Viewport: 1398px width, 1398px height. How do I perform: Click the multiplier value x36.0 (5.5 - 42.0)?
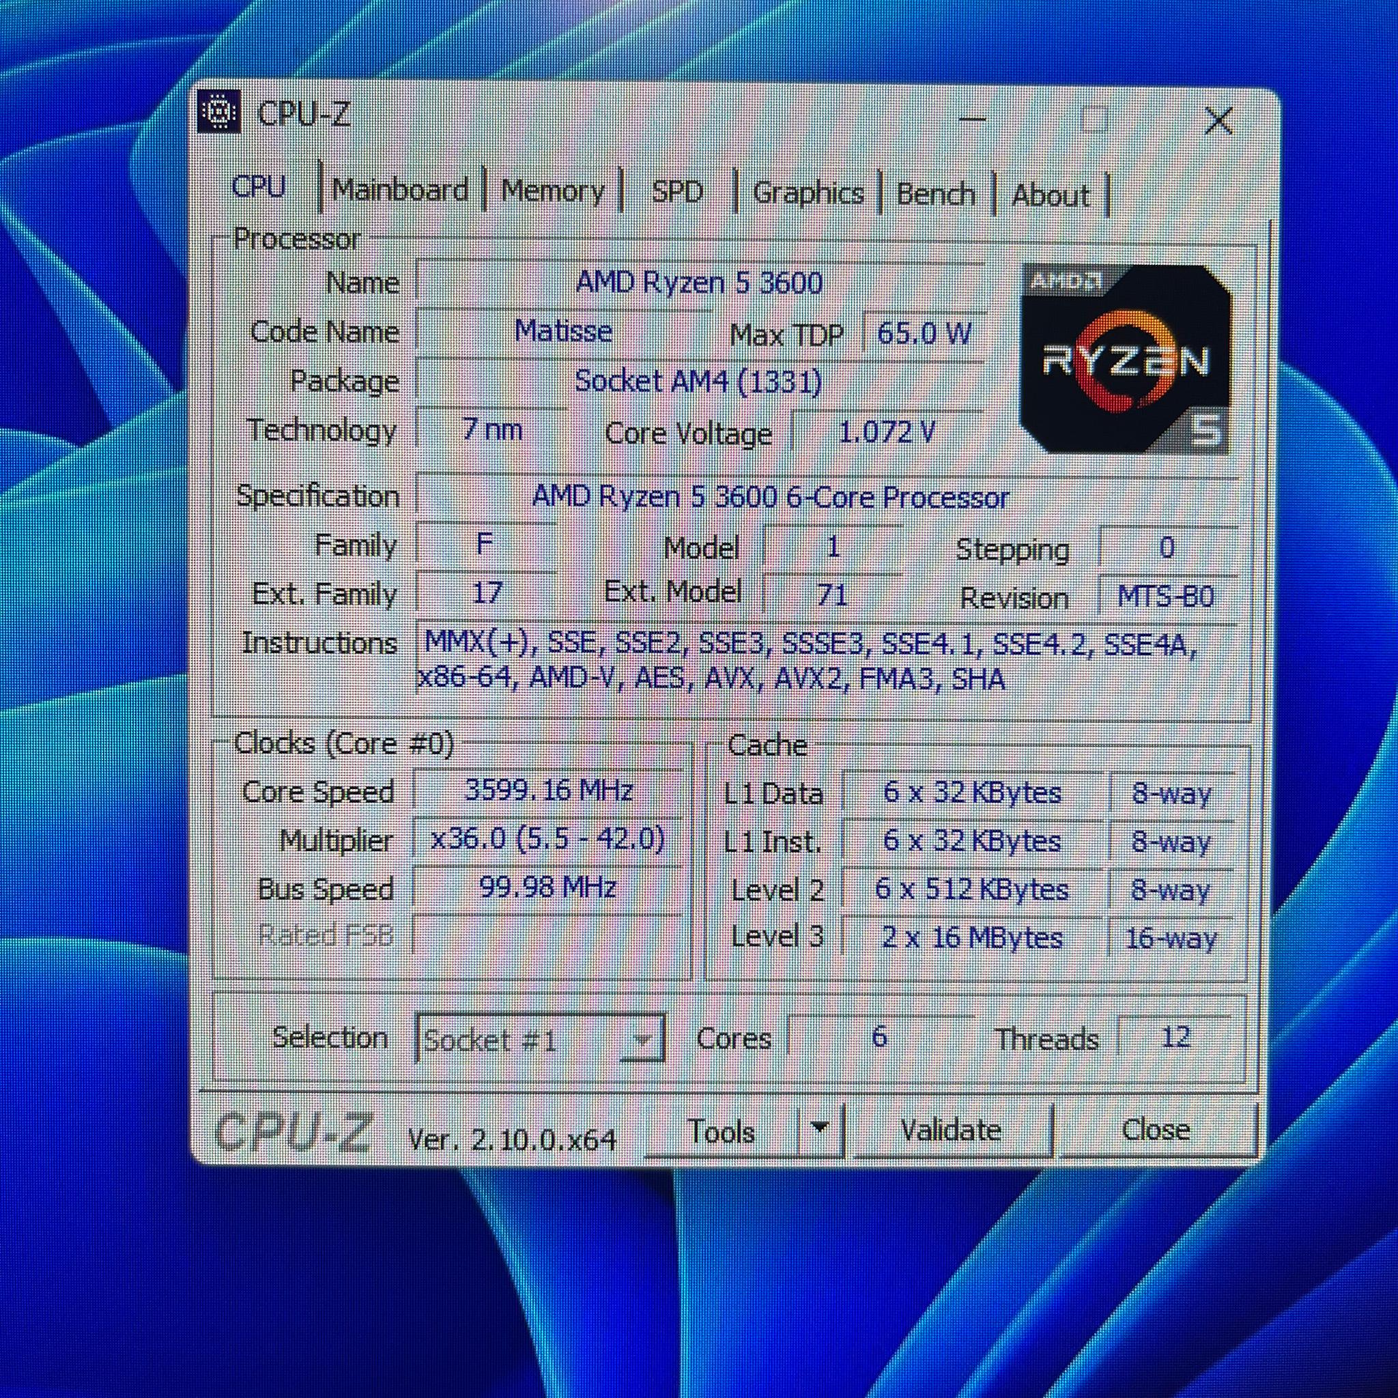(x=547, y=839)
